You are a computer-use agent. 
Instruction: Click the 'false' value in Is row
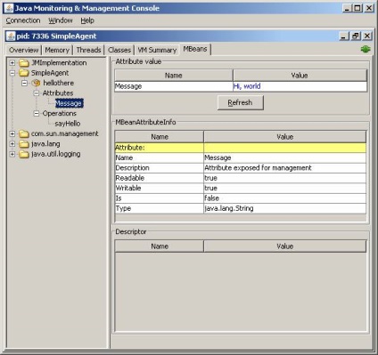[285, 198]
